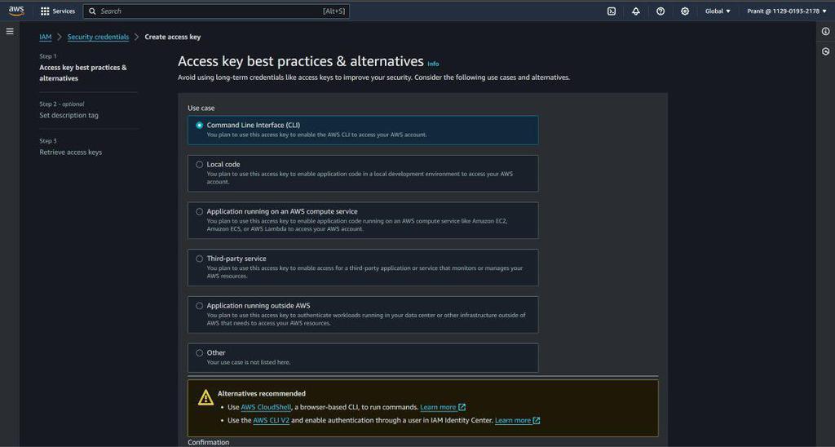Click the warning triangle icon
Screen dimensions: 835x447
coord(205,397)
